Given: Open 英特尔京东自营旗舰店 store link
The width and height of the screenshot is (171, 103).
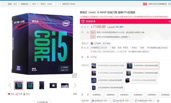Looking at the screenshot, I should click(158, 4).
